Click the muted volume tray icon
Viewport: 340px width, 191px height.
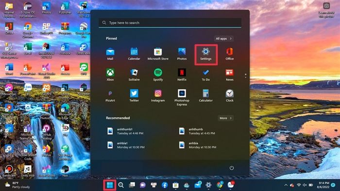pos(305,185)
